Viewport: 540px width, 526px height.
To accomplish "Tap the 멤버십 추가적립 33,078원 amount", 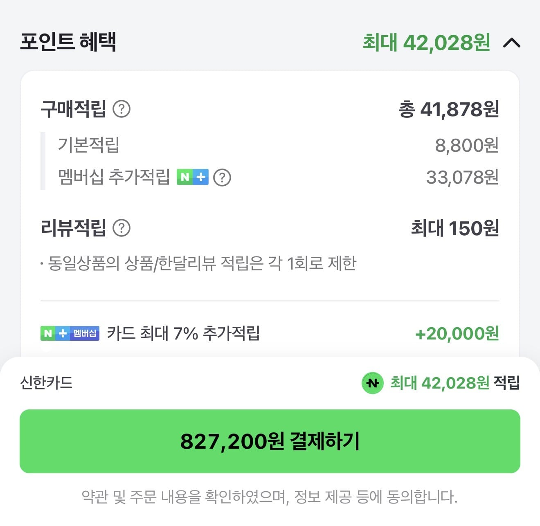I will point(462,178).
